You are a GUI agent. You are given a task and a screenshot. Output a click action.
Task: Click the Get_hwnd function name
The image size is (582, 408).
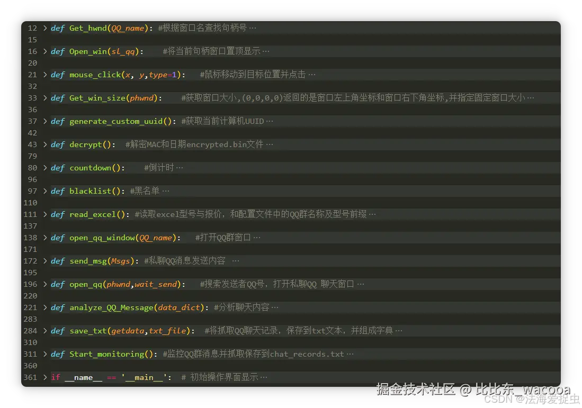(x=88, y=28)
